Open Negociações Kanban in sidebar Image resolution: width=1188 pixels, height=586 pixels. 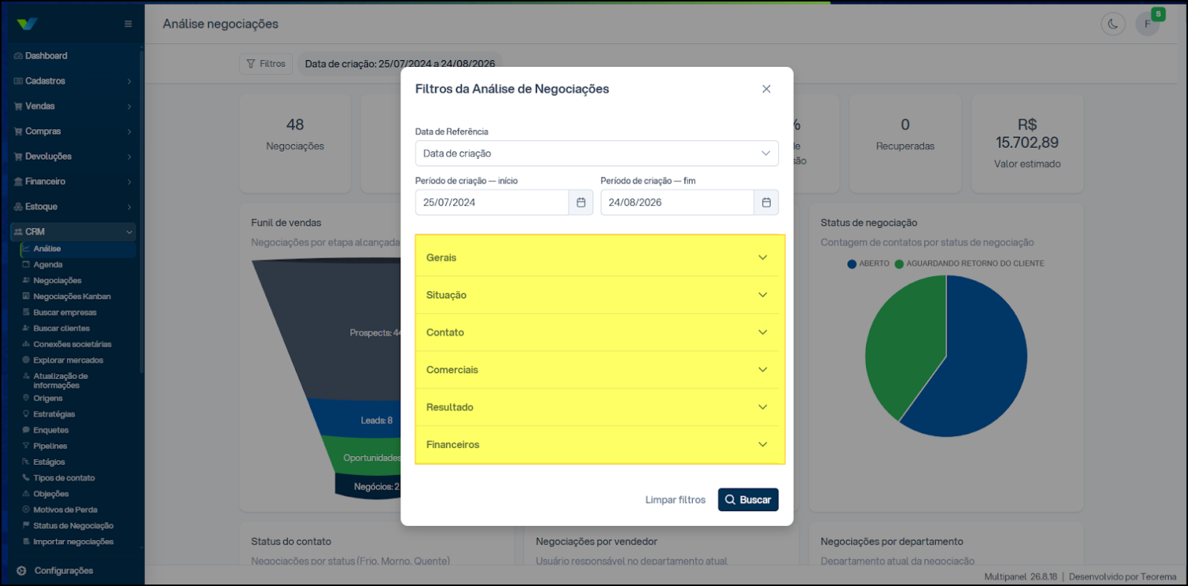[71, 296]
